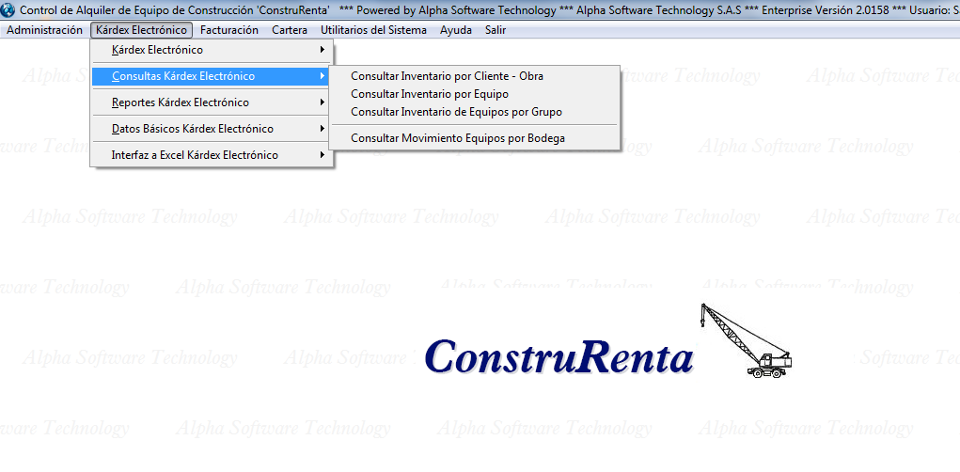Open the Ayuda menu
Screen dimensions: 960x472
pyautogui.click(x=456, y=30)
